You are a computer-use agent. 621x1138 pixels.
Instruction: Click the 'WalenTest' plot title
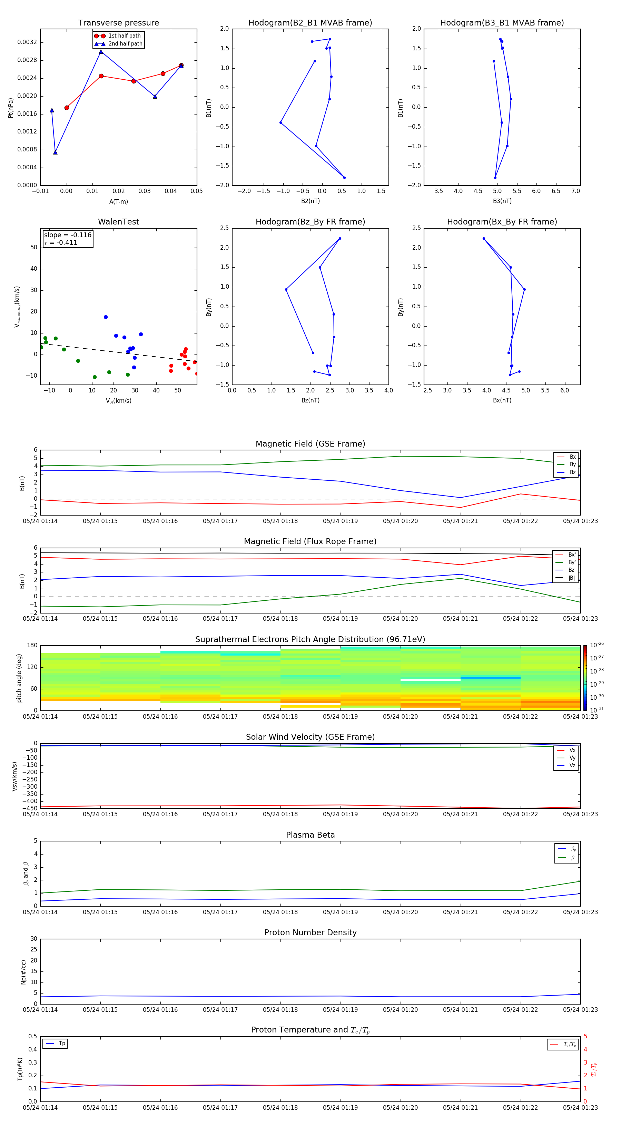[x=118, y=222]
